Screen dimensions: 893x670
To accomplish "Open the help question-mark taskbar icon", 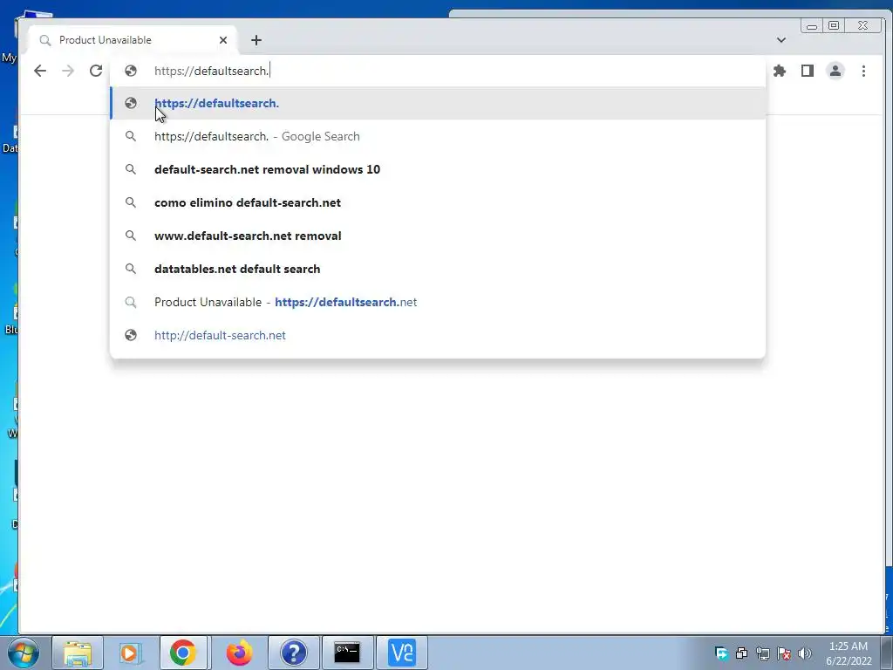I will tap(293, 653).
